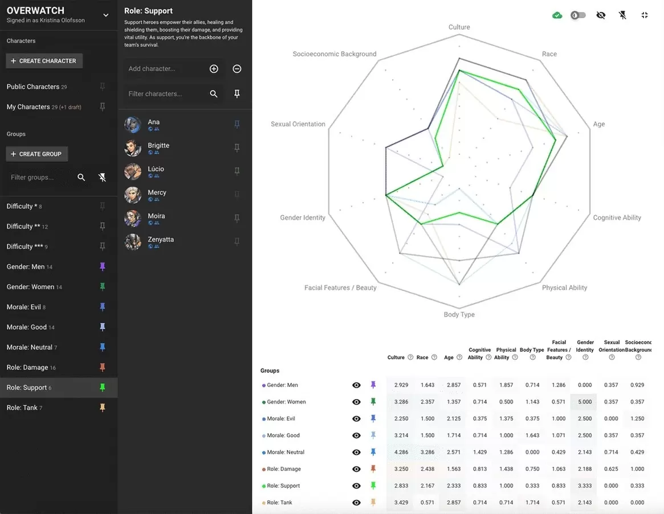
Task: Hide Gender: Men row using eye icon
Action: coord(356,385)
